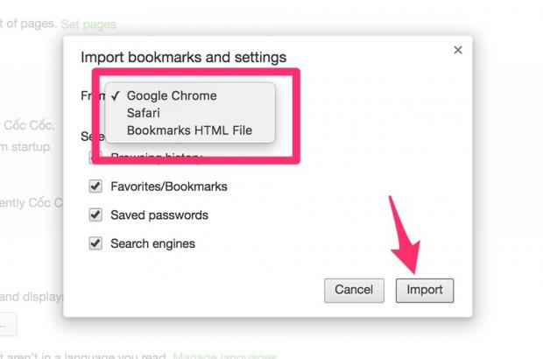Uncheck the Favorites/Bookmarks checkbox
Viewport: 543px width, 359px height.
tap(95, 187)
